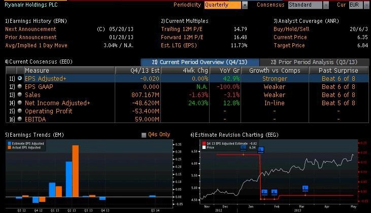Click the Forward 12M P/E value 16.48
The height and width of the screenshot is (213, 371).
point(241,37)
